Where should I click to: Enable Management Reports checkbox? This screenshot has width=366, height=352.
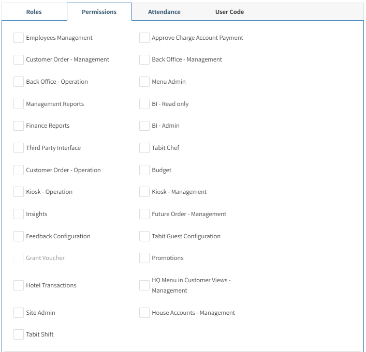point(19,104)
